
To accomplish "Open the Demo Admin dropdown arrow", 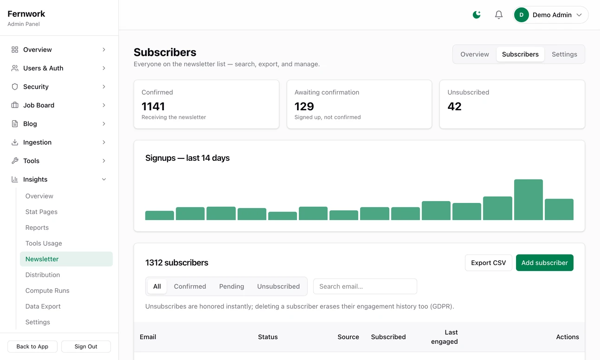I will coord(579,15).
